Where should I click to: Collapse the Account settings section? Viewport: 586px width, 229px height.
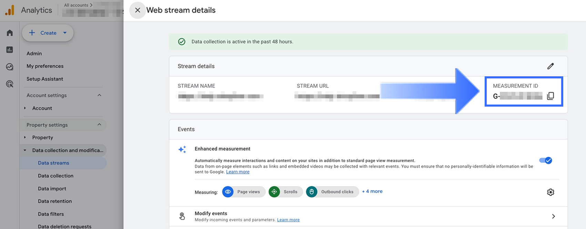tap(99, 95)
